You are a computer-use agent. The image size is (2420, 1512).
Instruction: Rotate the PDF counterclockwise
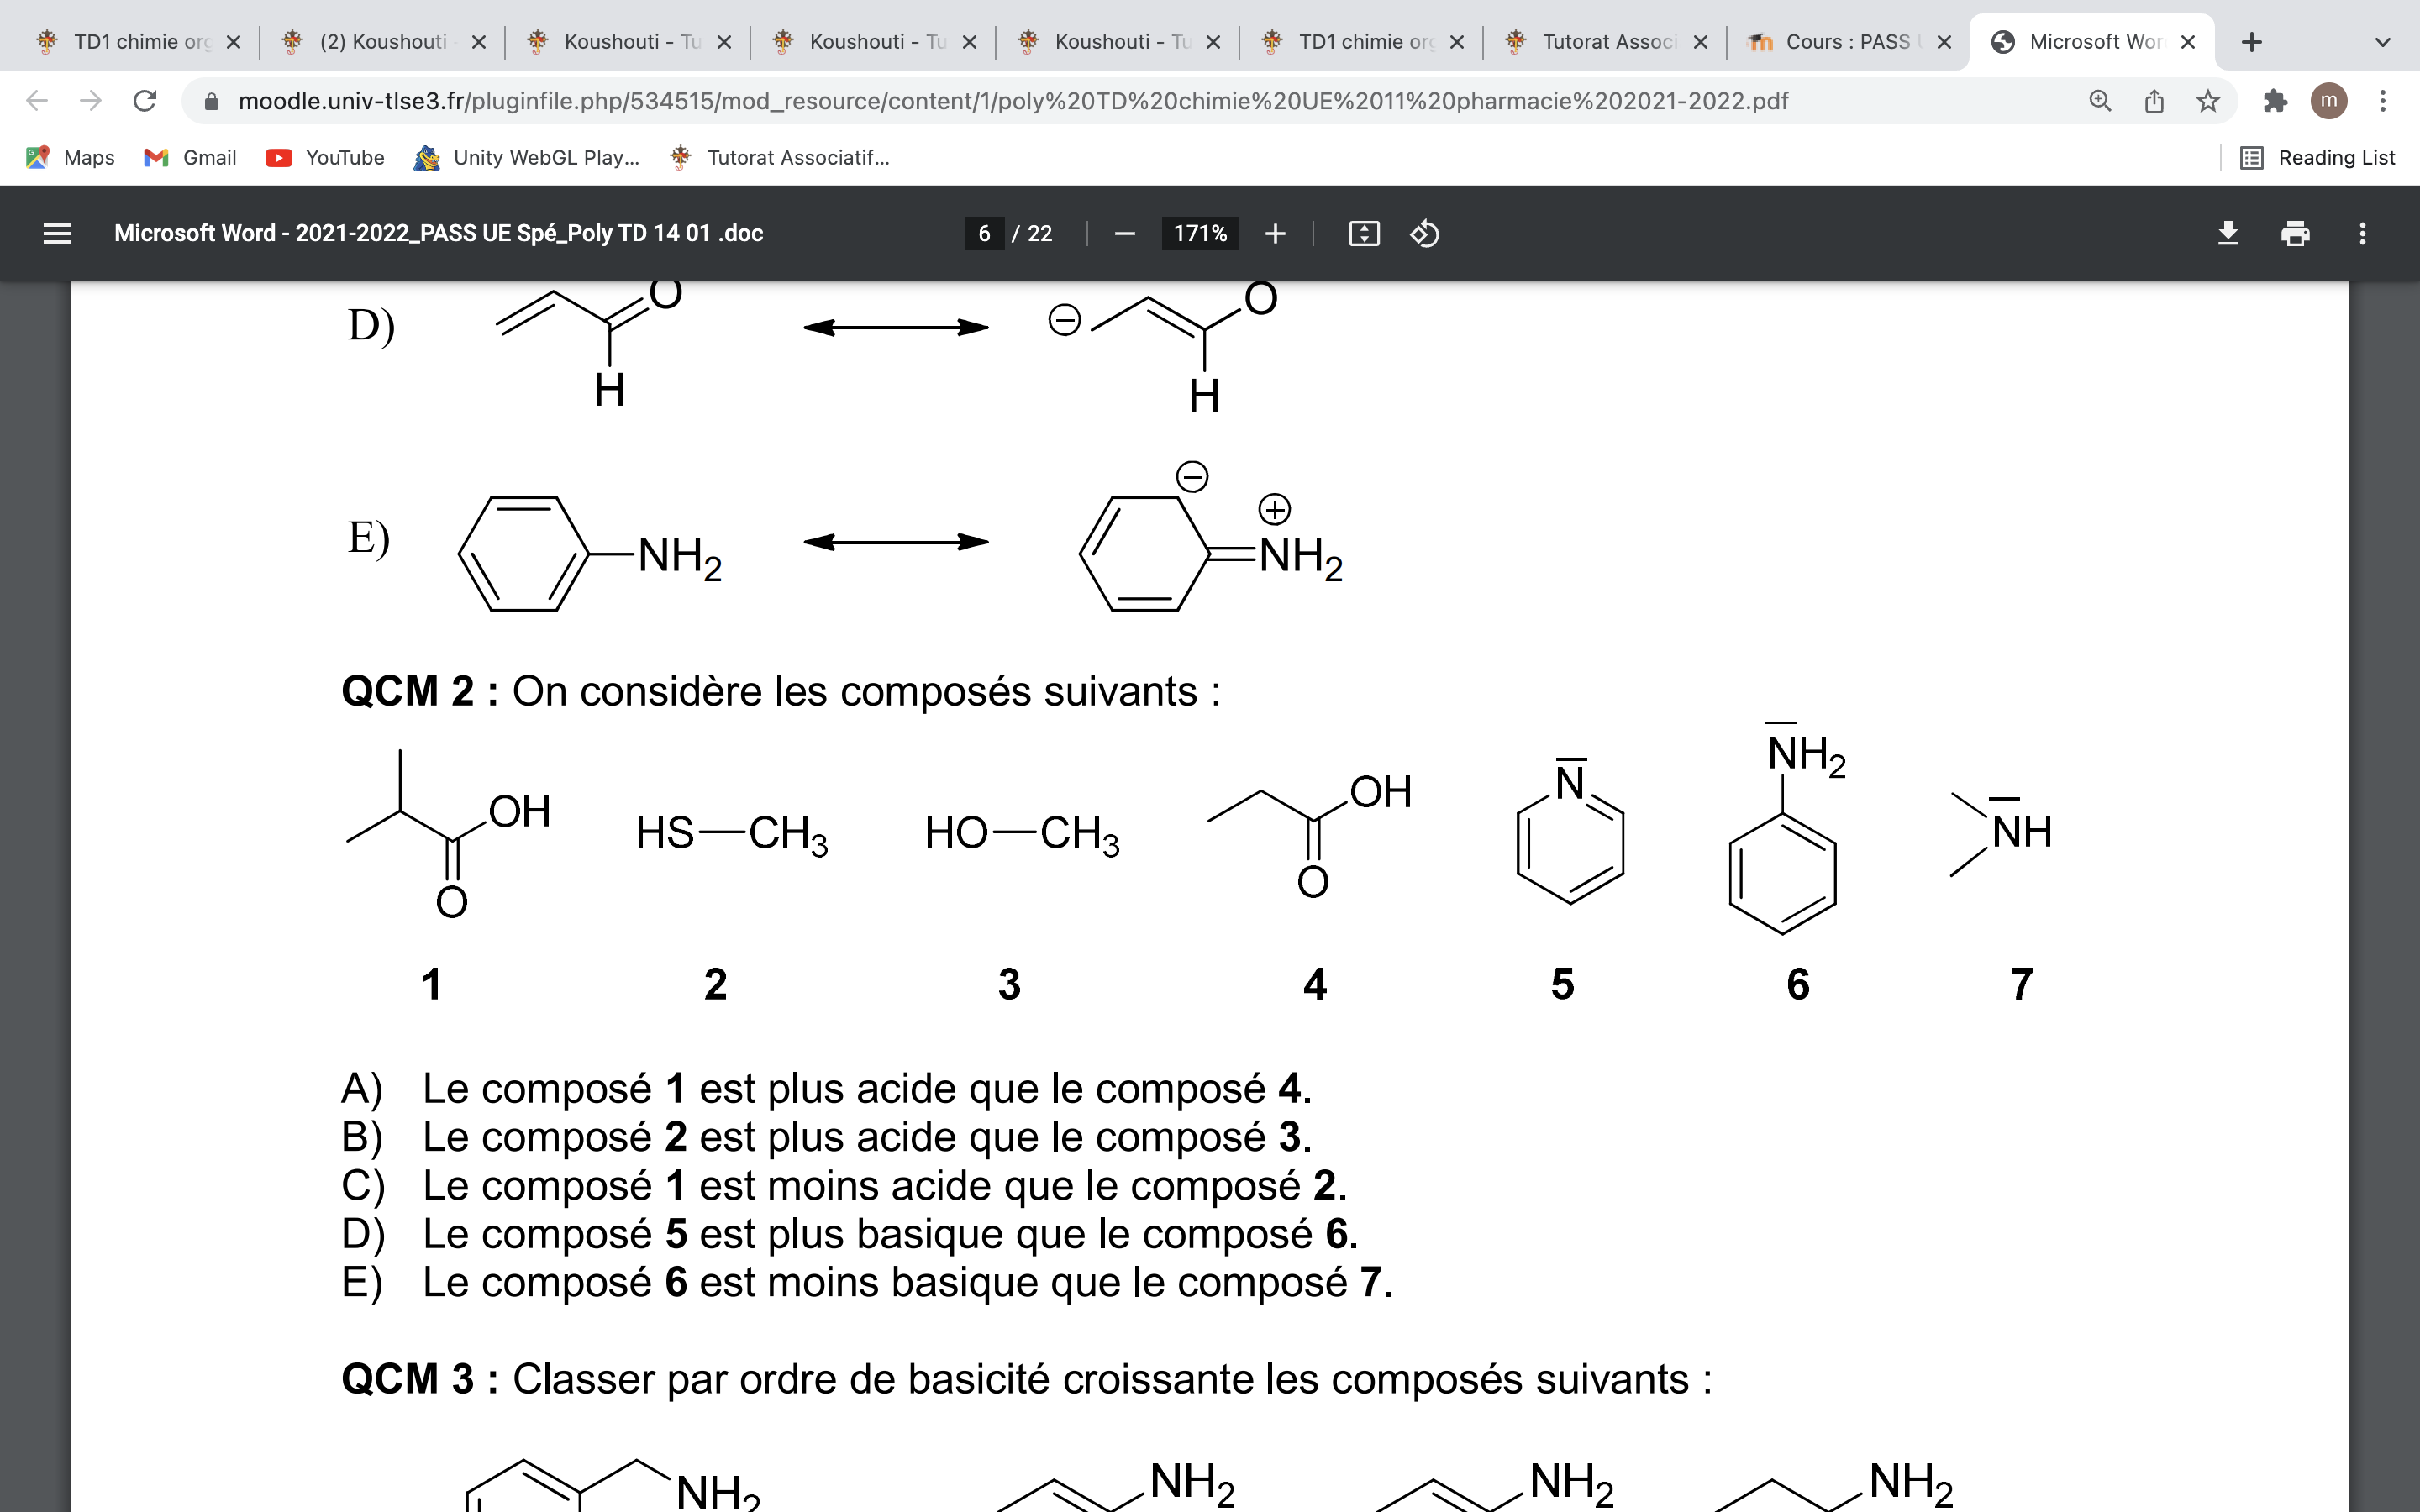pyautogui.click(x=1424, y=233)
